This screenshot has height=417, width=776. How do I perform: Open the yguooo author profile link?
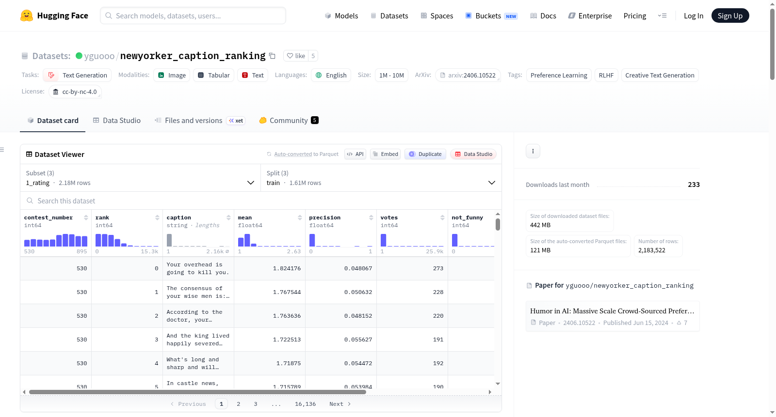99,56
